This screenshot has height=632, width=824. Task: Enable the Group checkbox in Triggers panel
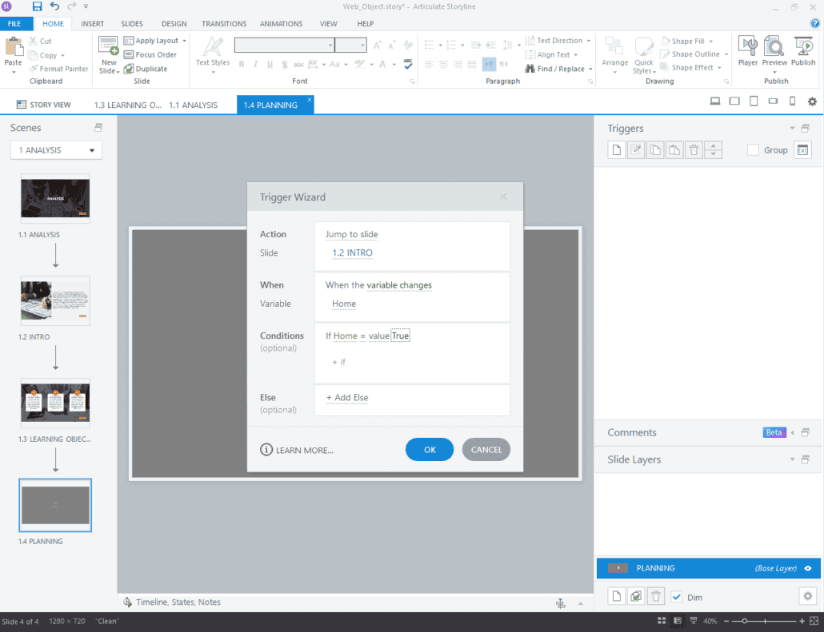[753, 149]
